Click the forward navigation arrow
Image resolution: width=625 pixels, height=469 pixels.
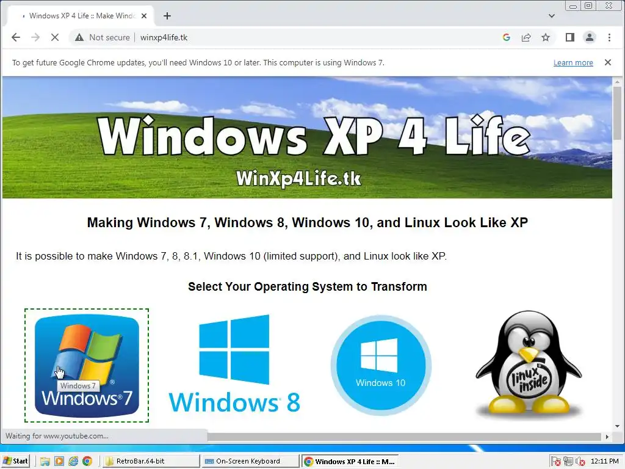[35, 37]
